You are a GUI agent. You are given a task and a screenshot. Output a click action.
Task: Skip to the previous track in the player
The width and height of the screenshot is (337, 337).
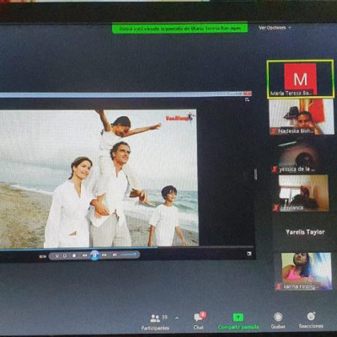click(84, 255)
